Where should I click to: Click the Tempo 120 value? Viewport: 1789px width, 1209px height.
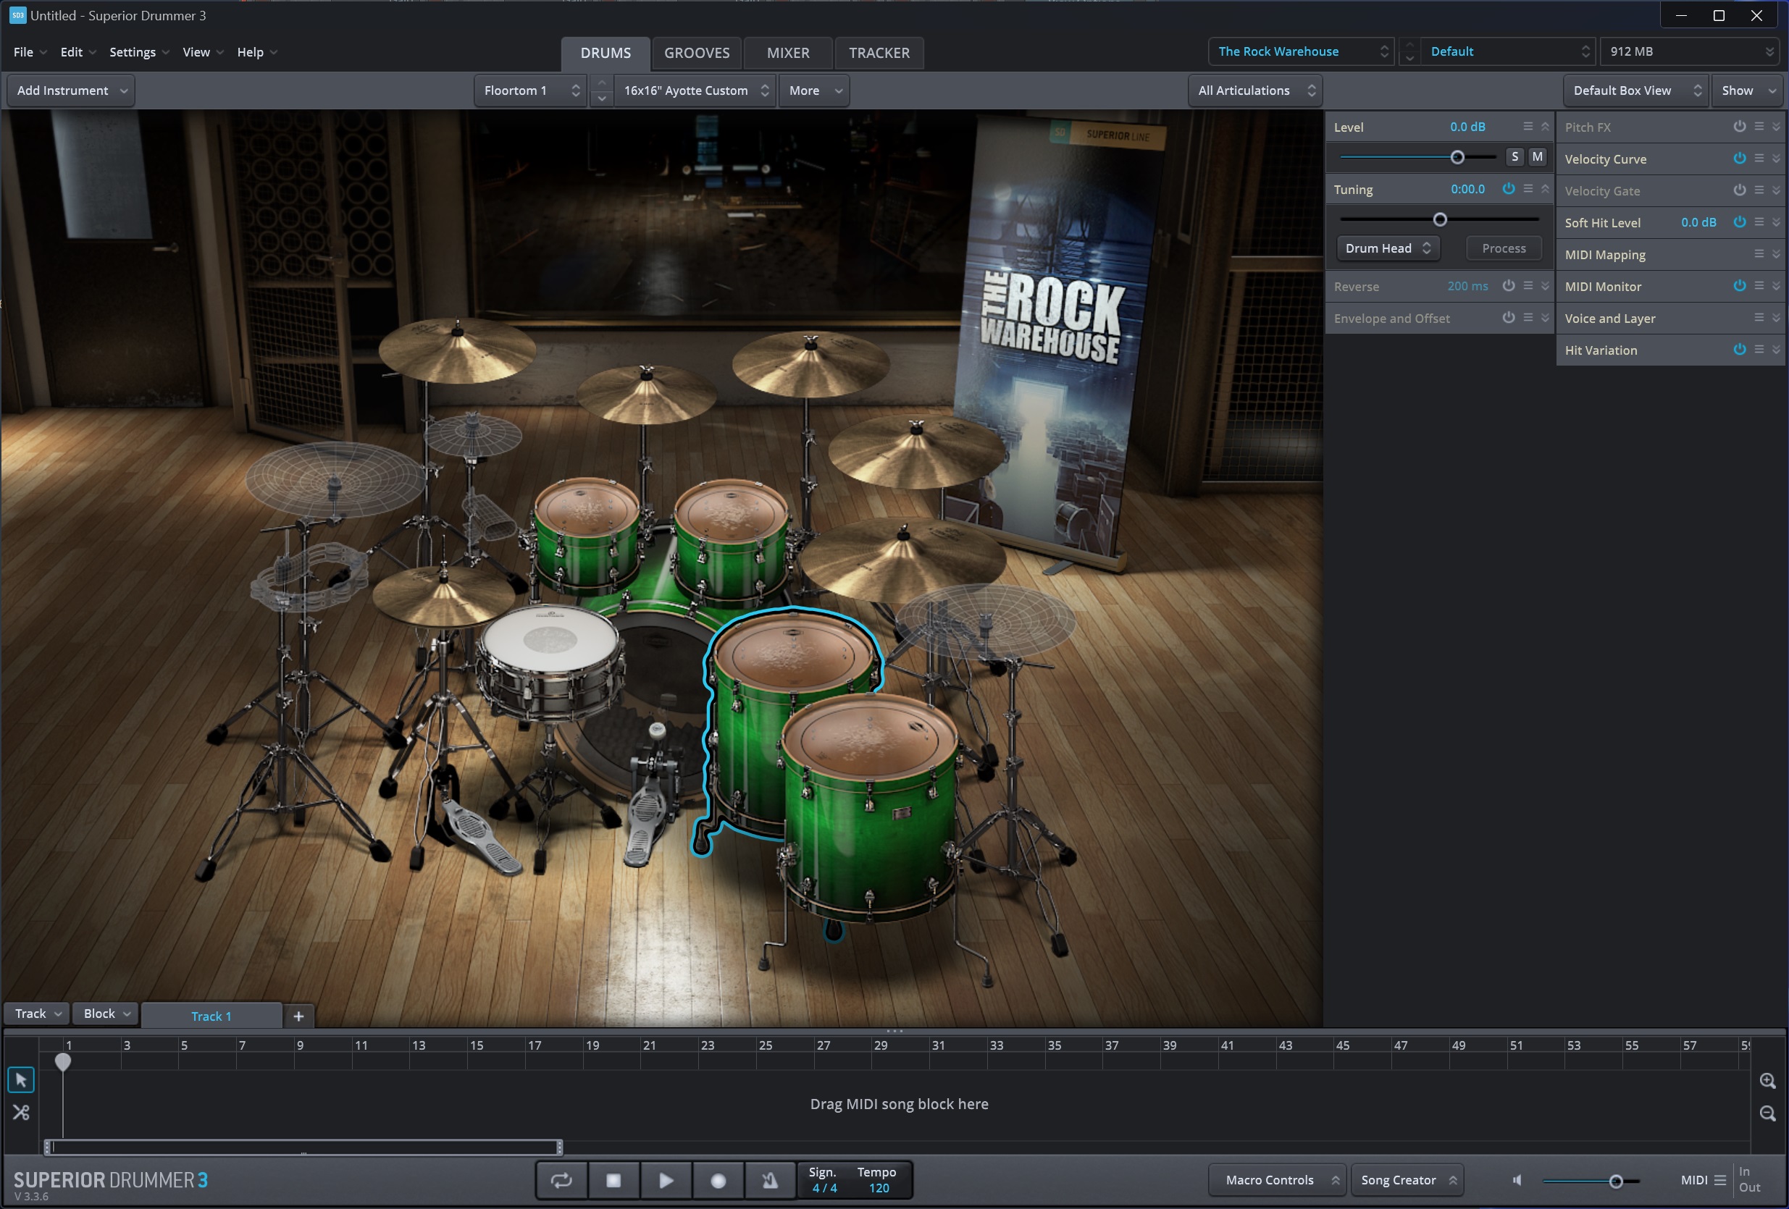[x=879, y=1187]
